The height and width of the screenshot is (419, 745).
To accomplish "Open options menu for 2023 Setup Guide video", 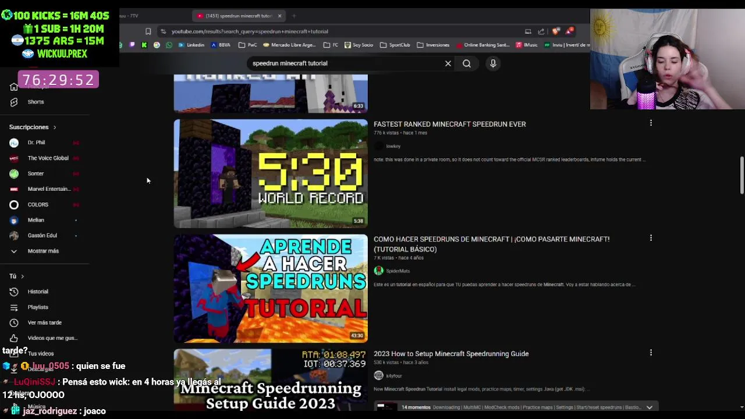I will [x=651, y=353].
